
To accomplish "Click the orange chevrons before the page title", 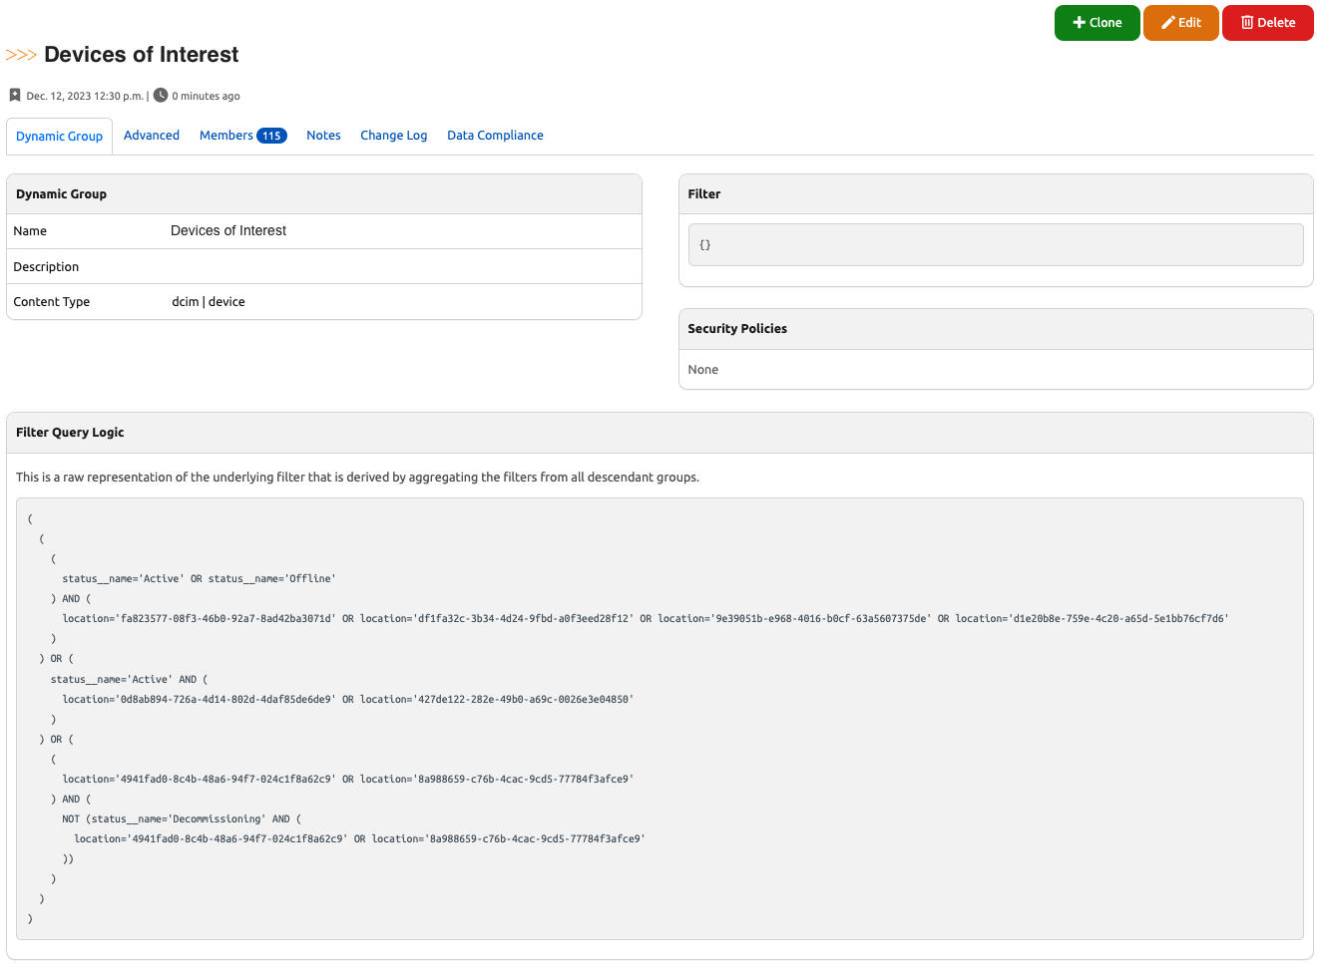I will pyautogui.click(x=21, y=55).
